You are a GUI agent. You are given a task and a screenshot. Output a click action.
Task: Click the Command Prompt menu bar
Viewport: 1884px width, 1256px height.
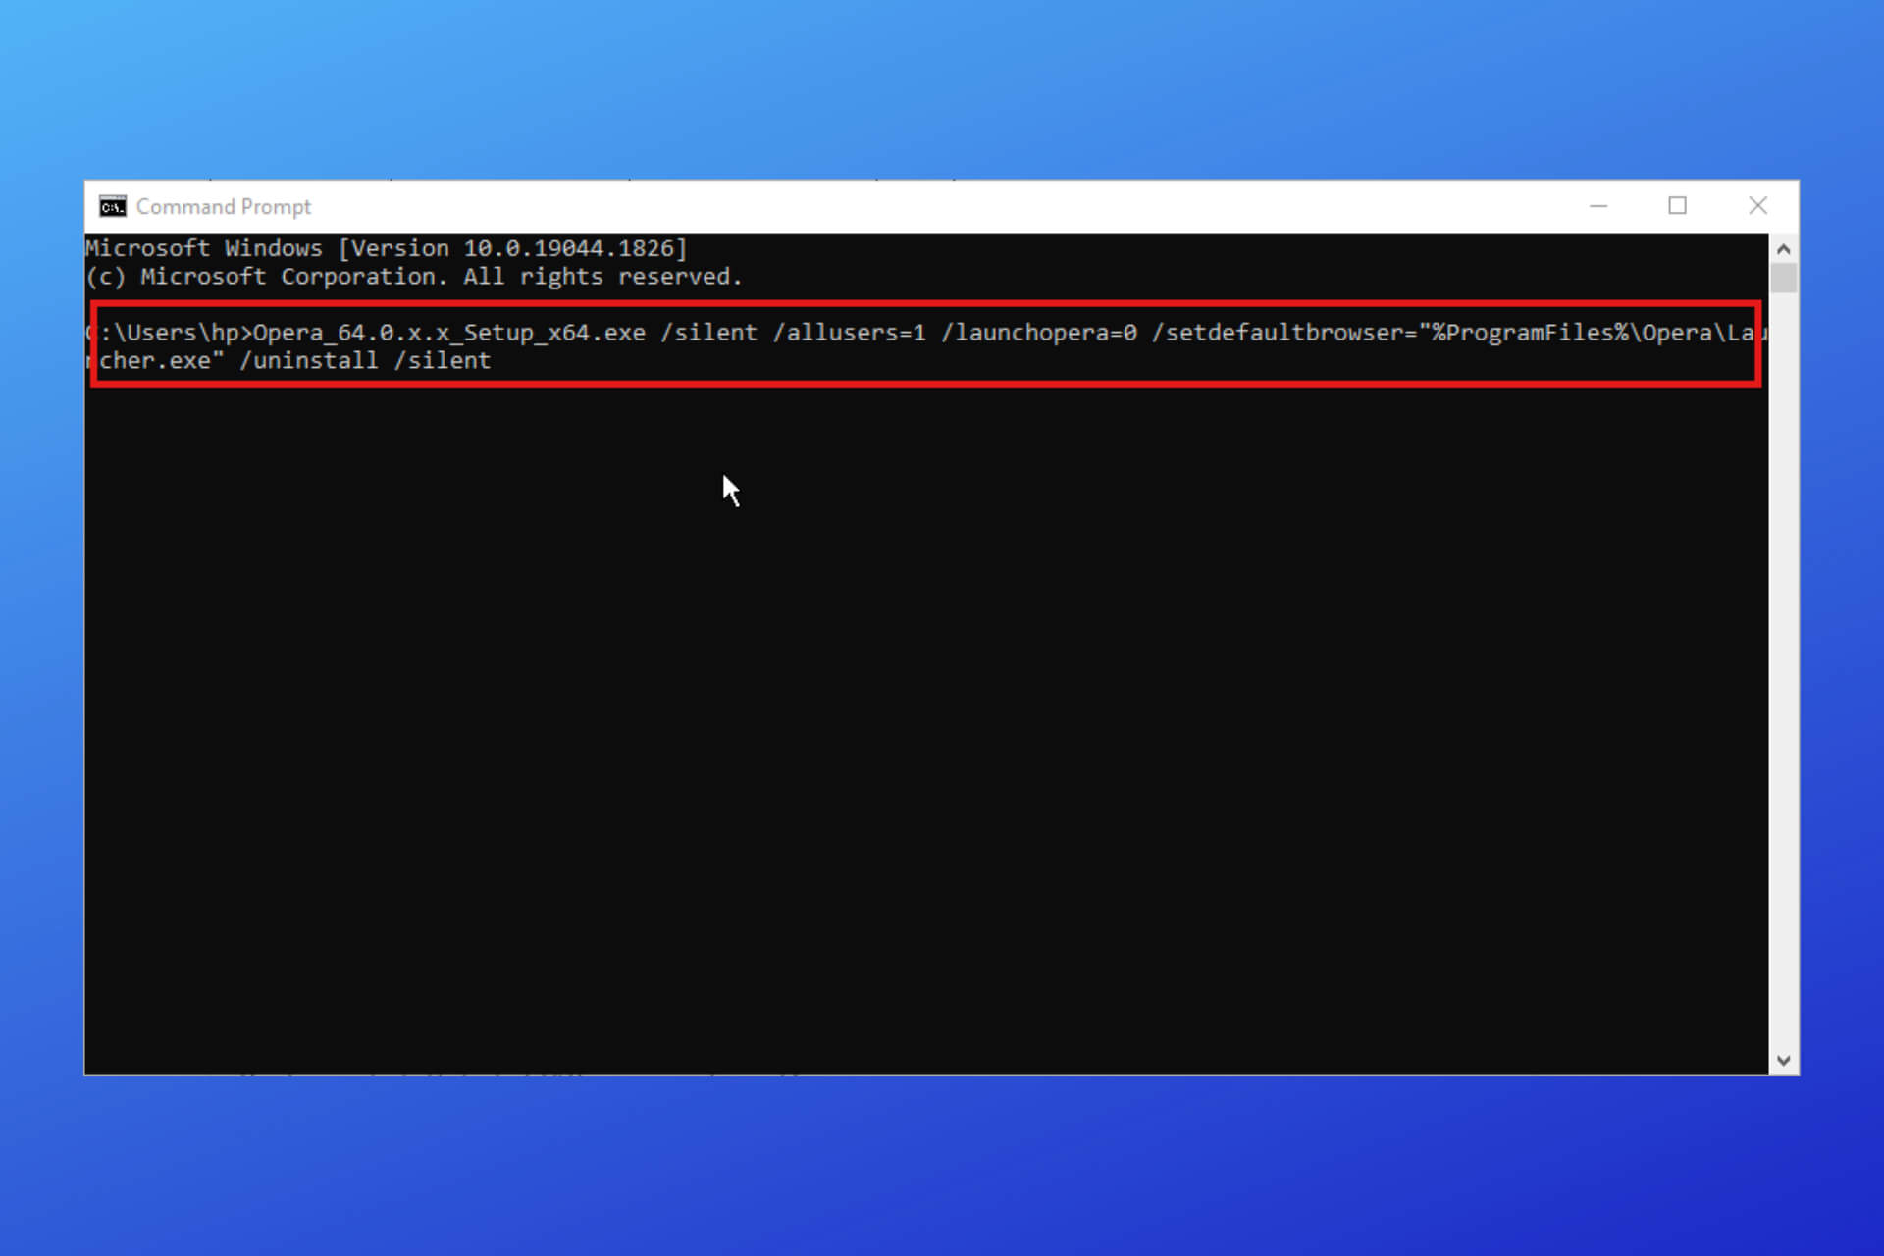coord(941,206)
